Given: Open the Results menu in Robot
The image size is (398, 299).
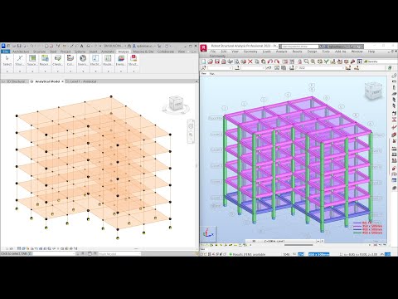Looking at the screenshot, I should (x=297, y=51).
